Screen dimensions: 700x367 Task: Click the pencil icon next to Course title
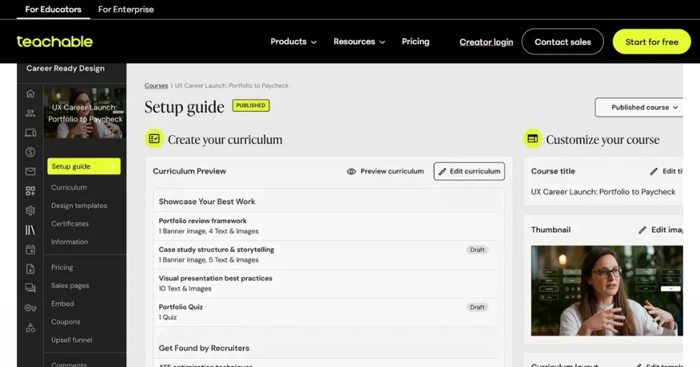[654, 171]
